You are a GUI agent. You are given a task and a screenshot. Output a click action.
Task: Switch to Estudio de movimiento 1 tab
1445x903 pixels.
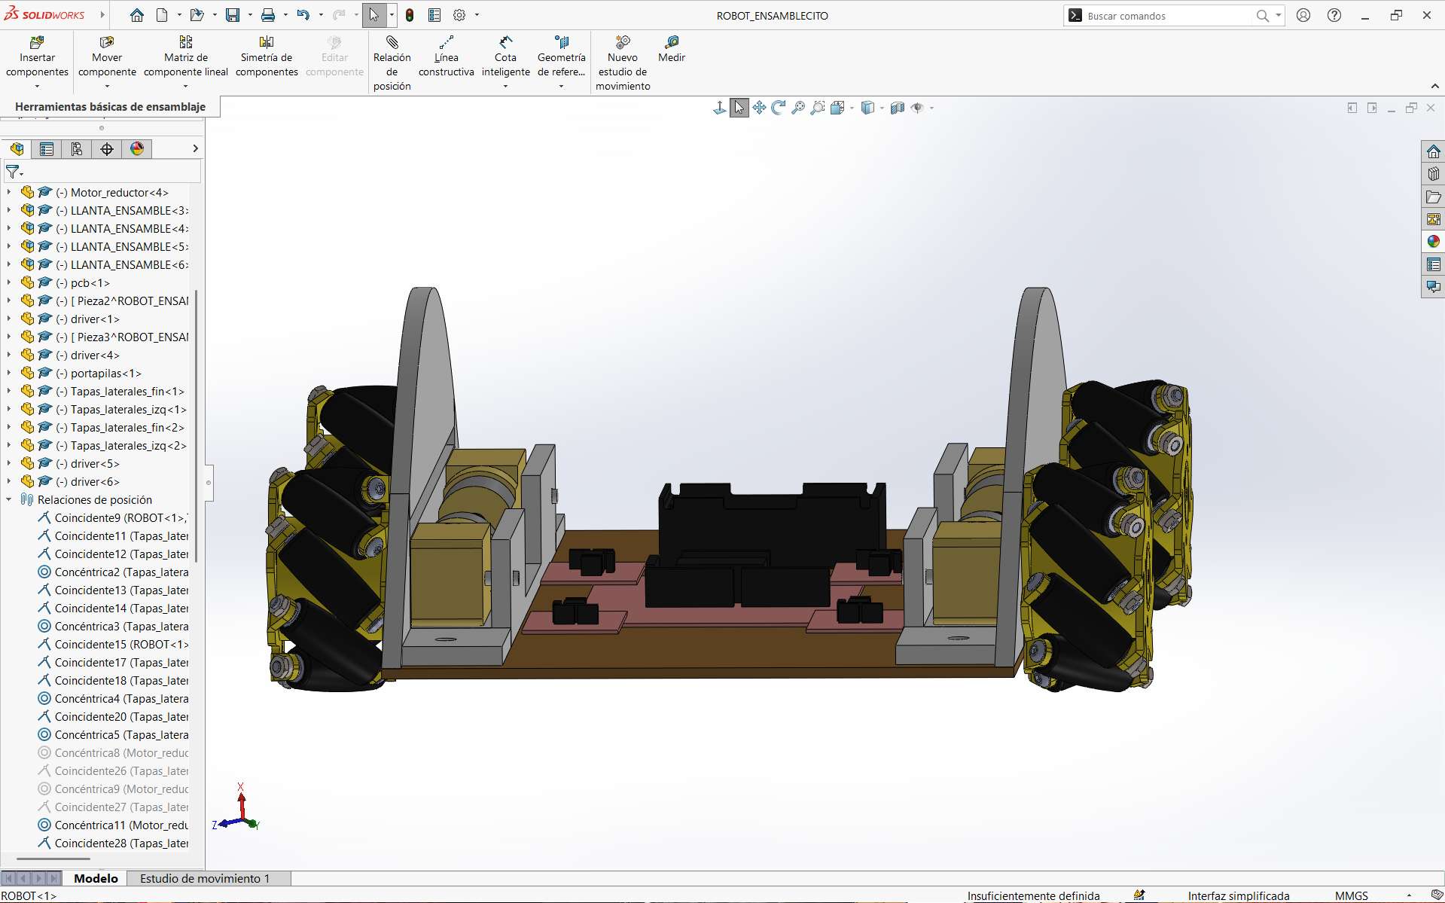[205, 878]
